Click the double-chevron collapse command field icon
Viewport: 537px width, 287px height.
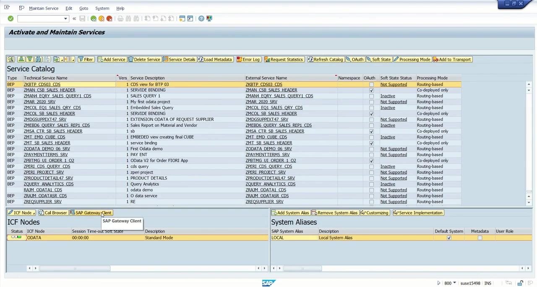tap(74, 18)
